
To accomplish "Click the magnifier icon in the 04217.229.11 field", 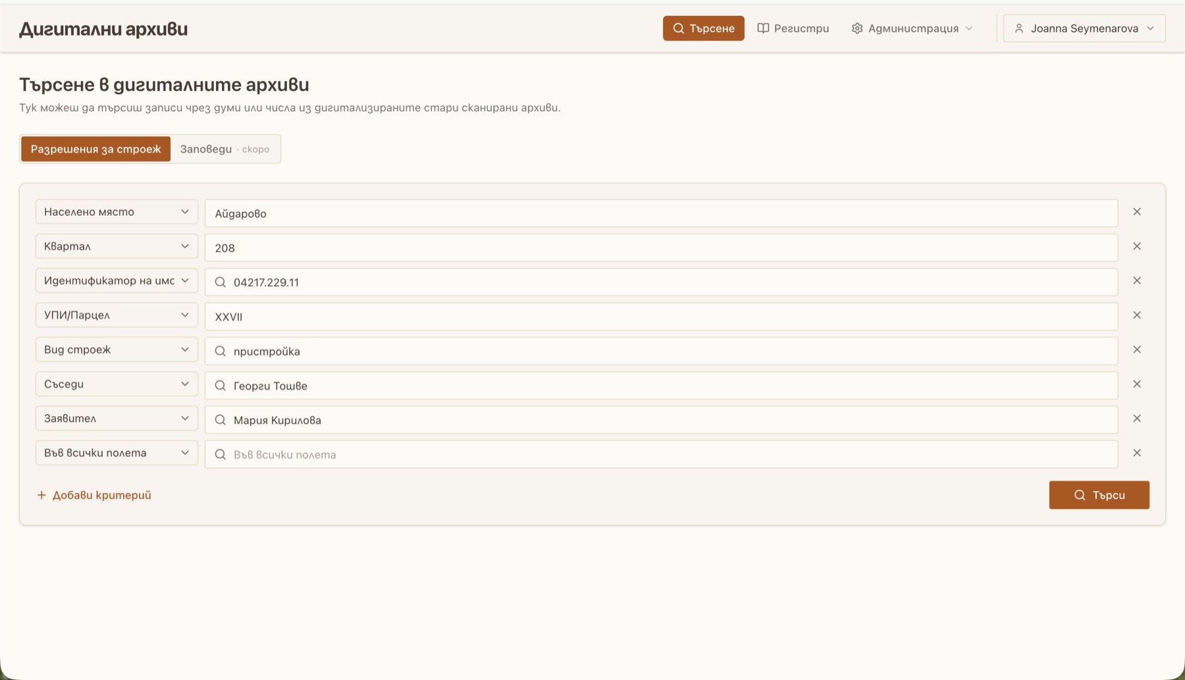I will tap(221, 282).
